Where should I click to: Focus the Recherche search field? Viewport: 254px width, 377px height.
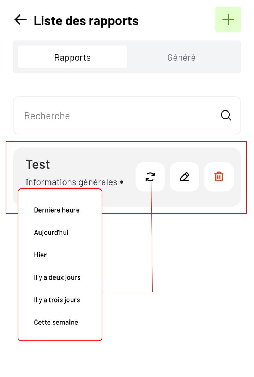[127, 115]
